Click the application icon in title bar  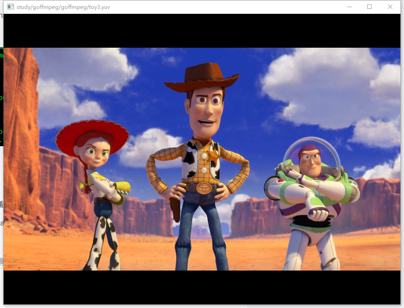pos(10,7)
